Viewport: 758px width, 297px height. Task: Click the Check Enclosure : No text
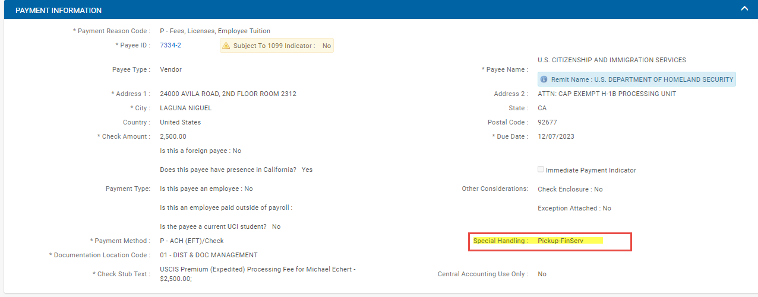click(570, 189)
